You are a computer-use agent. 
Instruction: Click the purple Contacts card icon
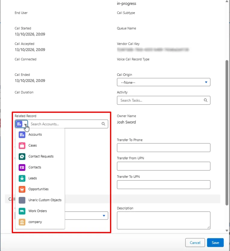(22, 167)
